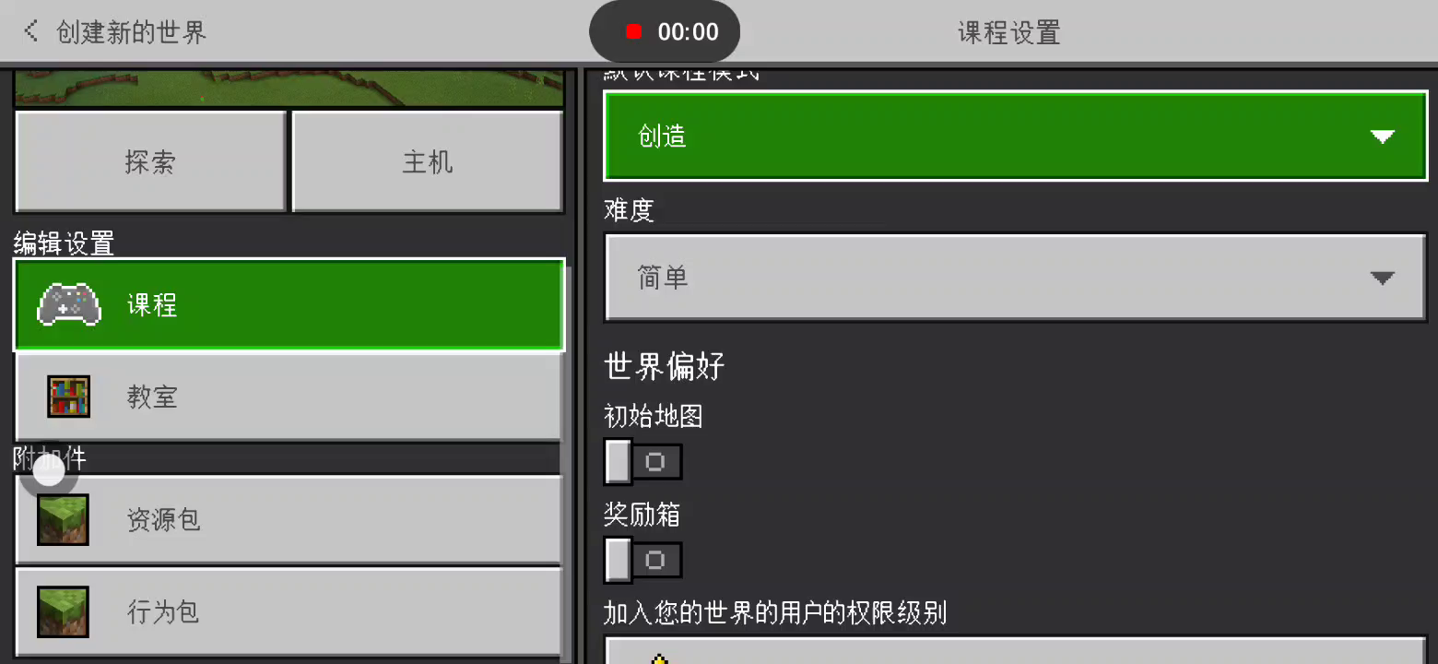Select the 教室 settings tab
This screenshot has height=664, width=1438.
pyautogui.click(x=289, y=397)
